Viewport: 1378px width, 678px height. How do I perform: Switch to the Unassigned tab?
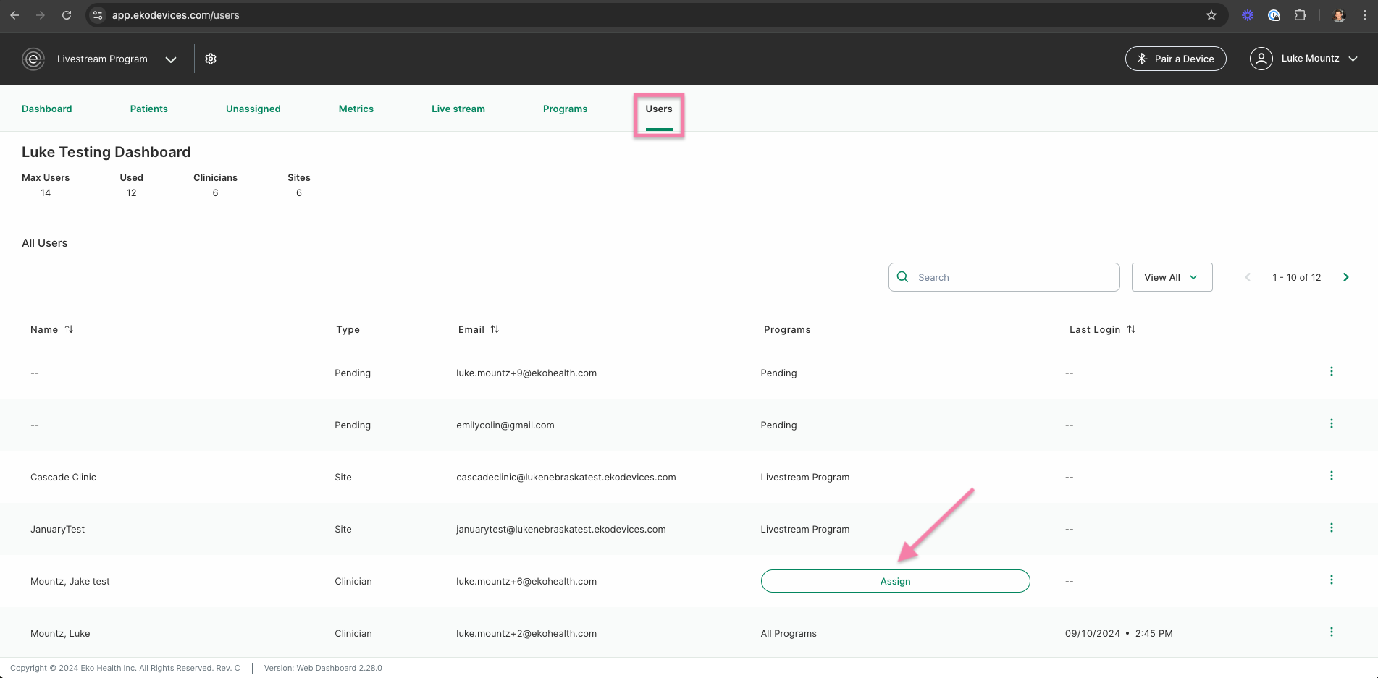pos(253,109)
